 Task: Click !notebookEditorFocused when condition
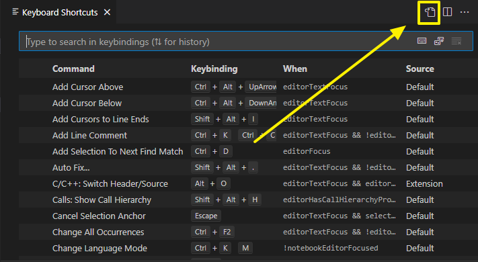coord(331,249)
